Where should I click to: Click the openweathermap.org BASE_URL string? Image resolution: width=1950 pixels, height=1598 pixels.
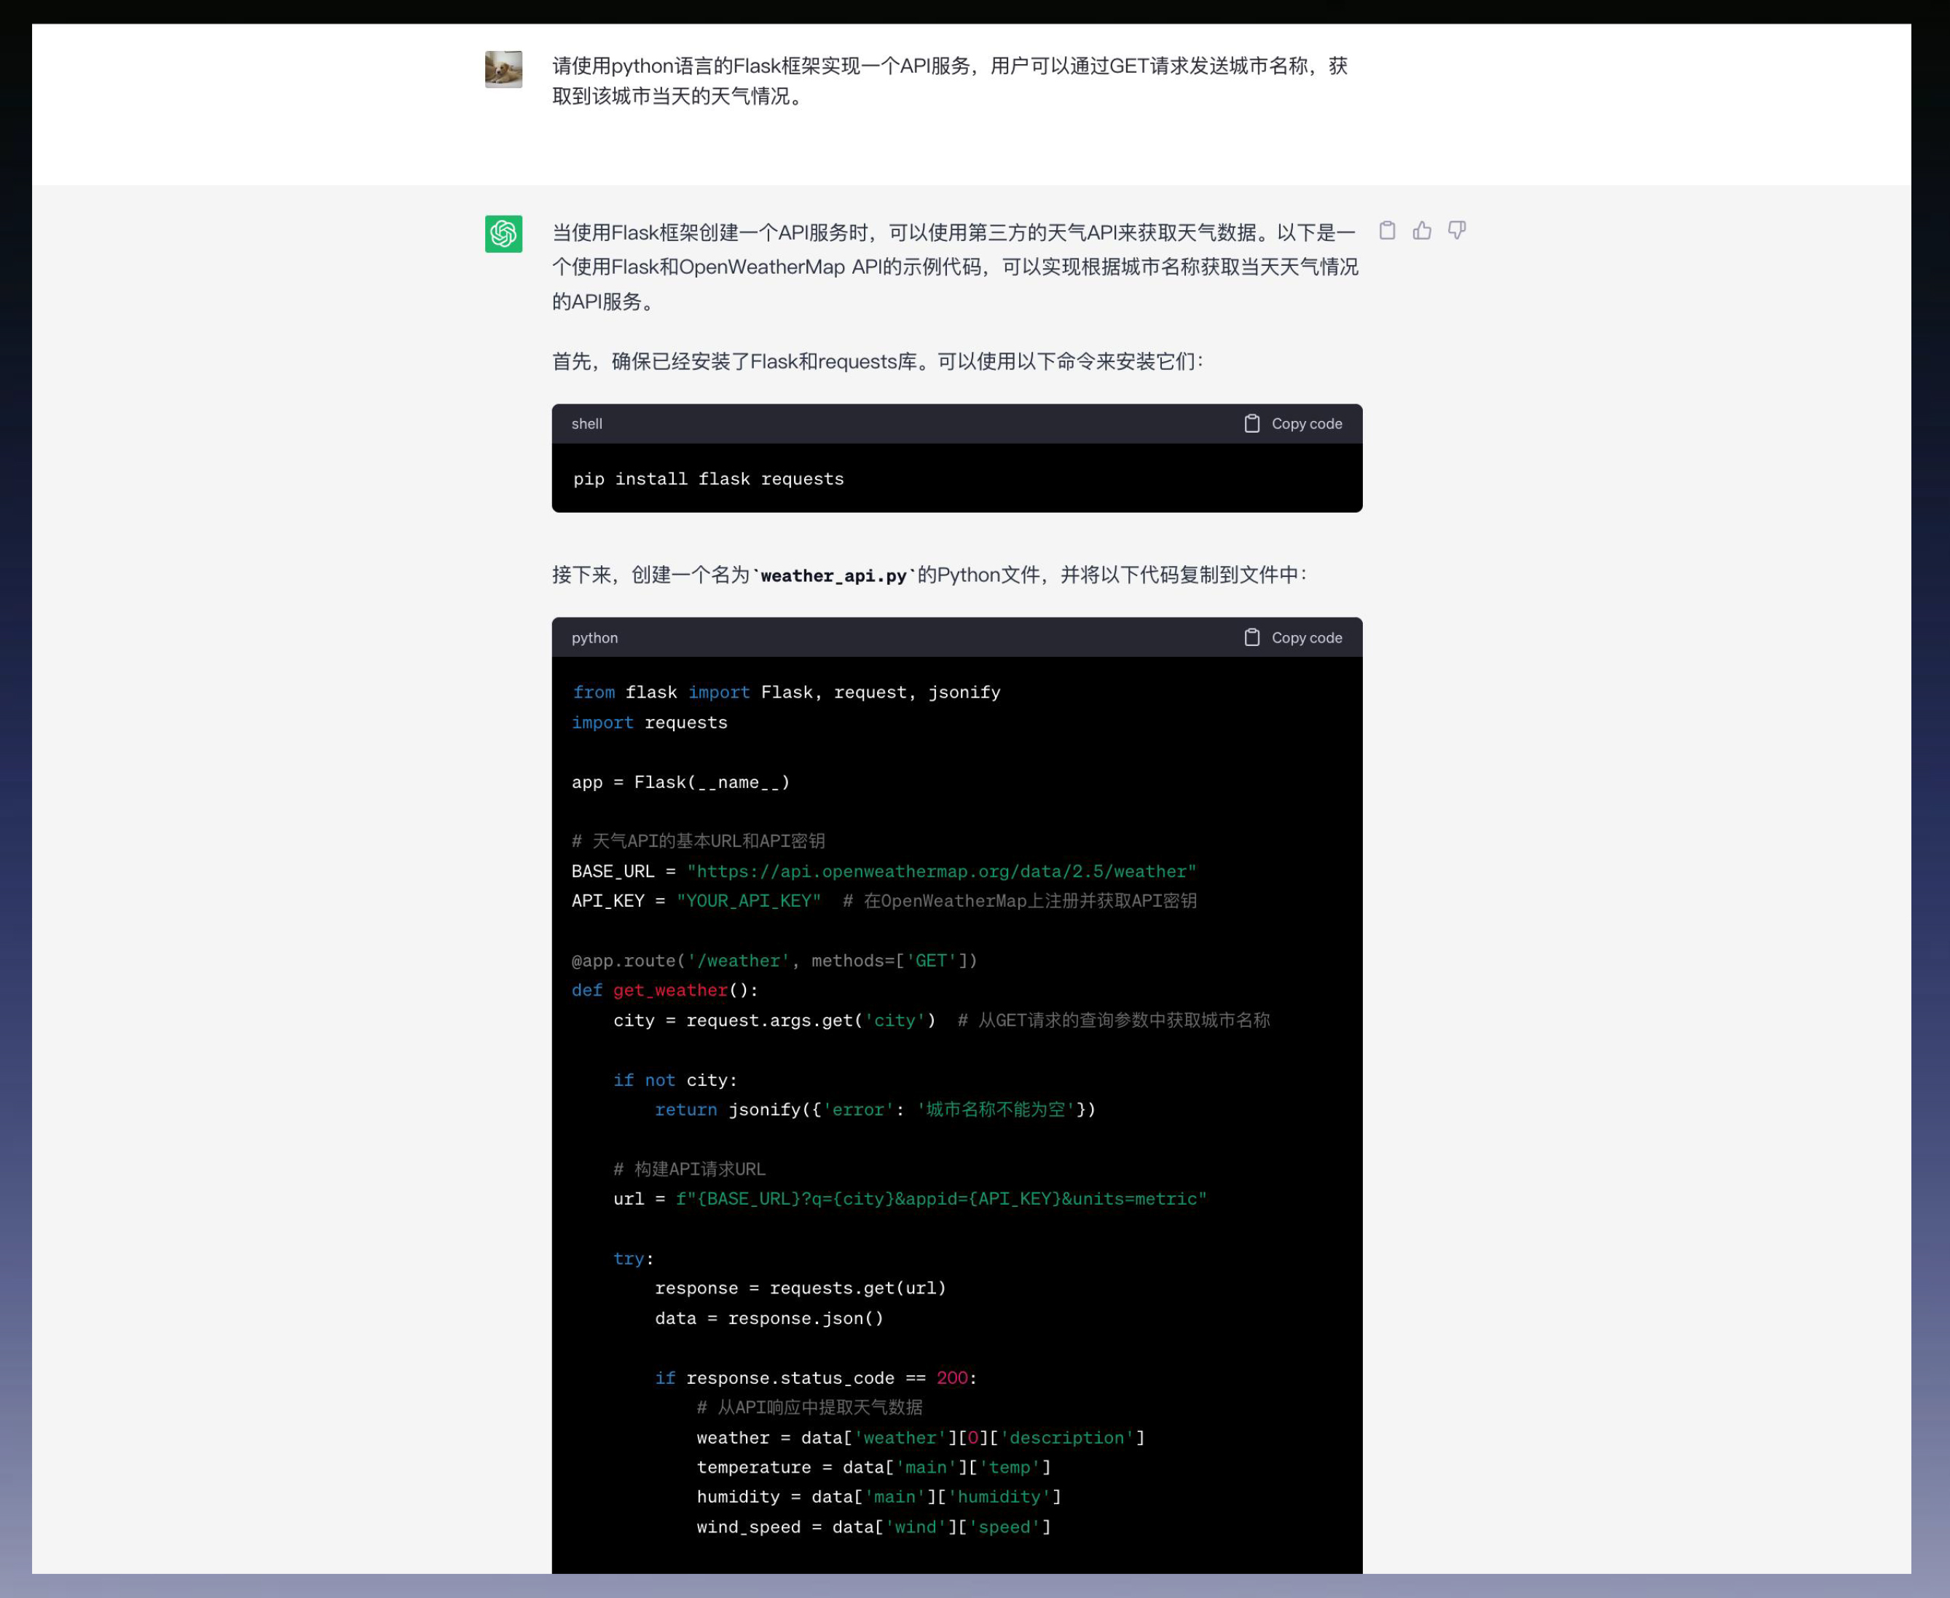coord(941,872)
